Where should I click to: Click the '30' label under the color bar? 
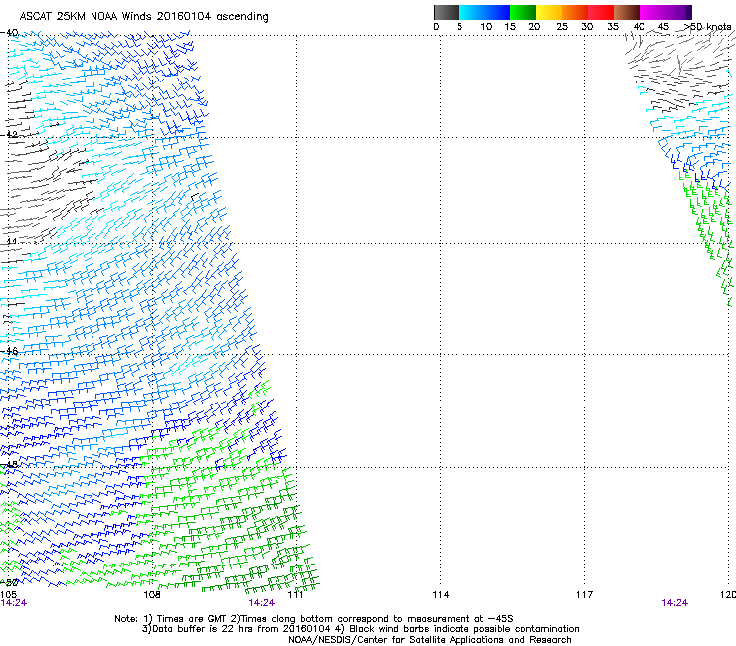(x=587, y=27)
